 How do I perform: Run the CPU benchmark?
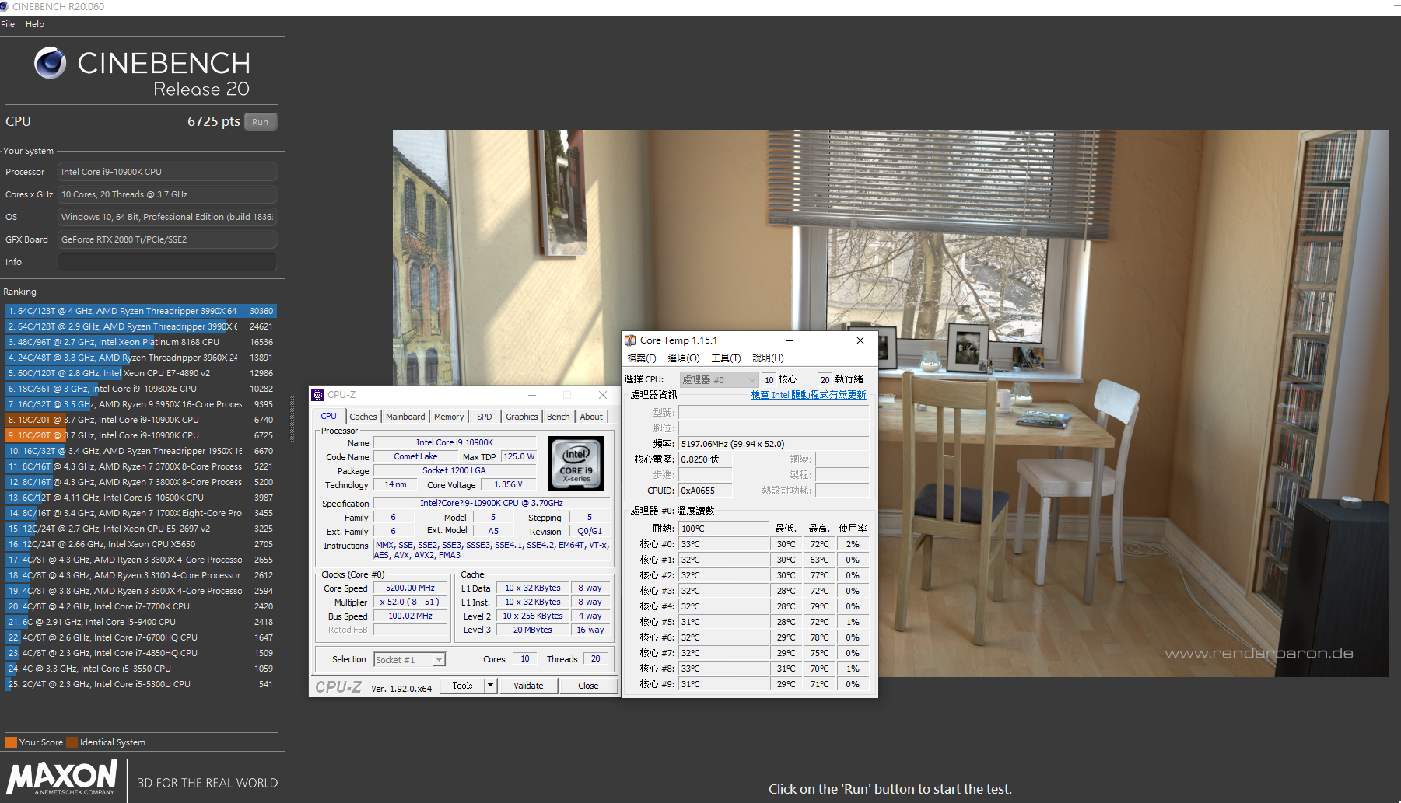pos(261,122)
